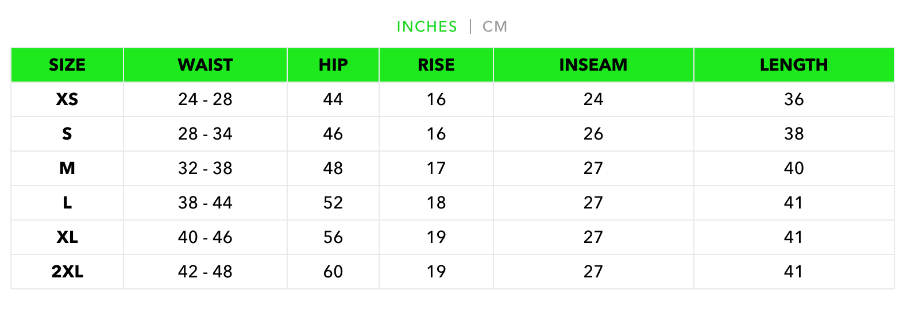Click the LENGTH column header
Screen dimensions: 903x309
pos(794,65)
